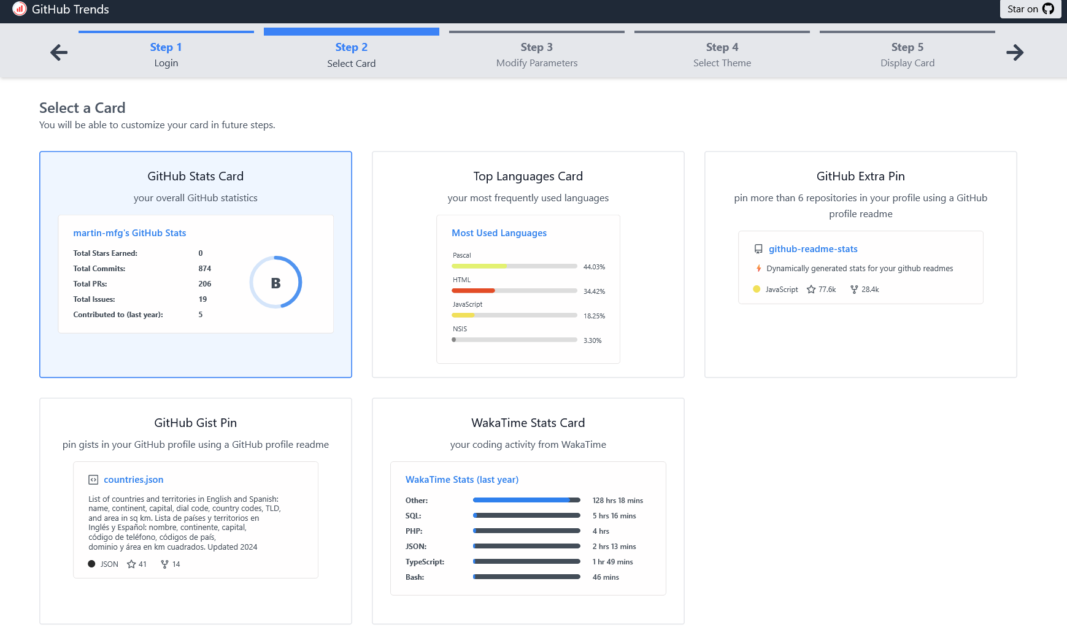Click the code file icon beside countries.json
1067x638 pixels.
(x=93, y=480)
